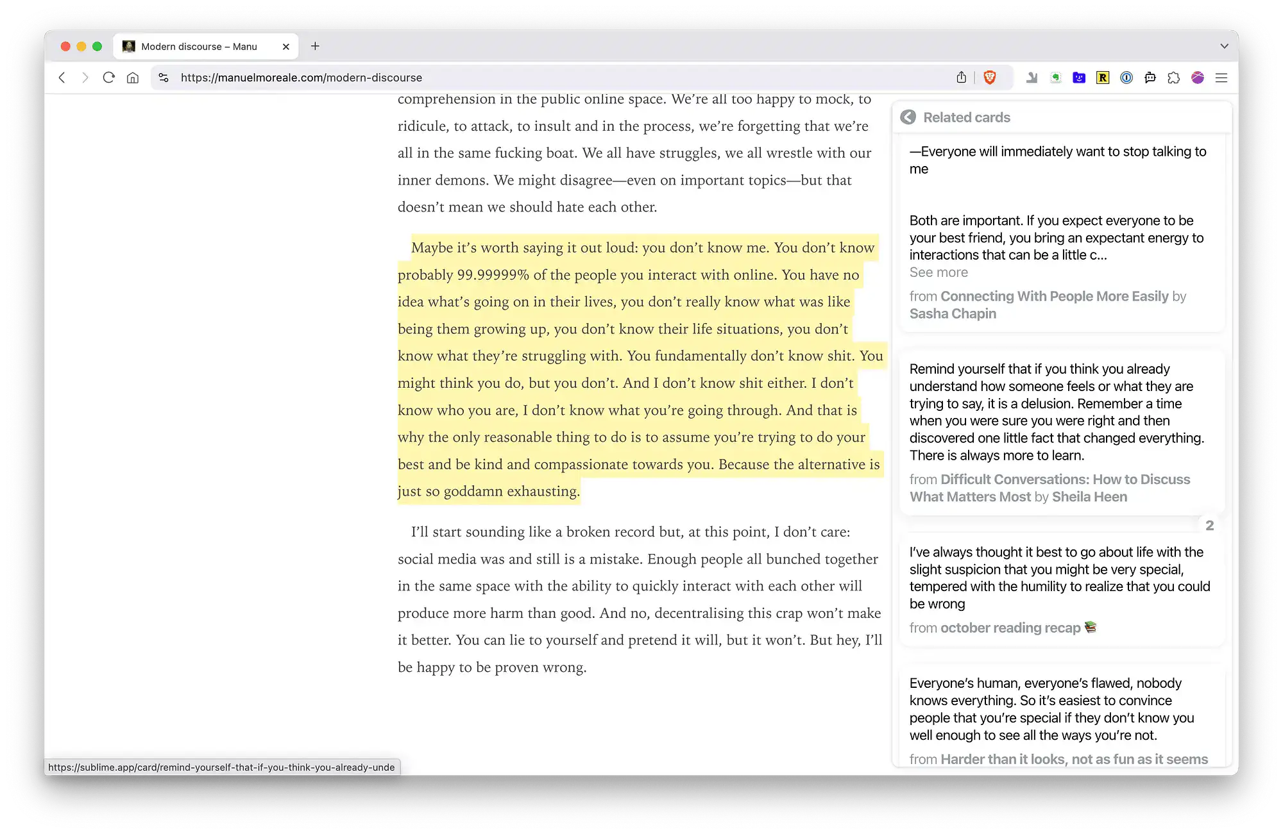Open a new tab with plus button

click(x=315, y=46)
